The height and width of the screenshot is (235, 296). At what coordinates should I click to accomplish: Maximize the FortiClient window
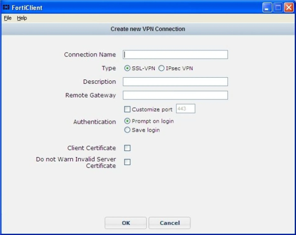pos(278,8)
